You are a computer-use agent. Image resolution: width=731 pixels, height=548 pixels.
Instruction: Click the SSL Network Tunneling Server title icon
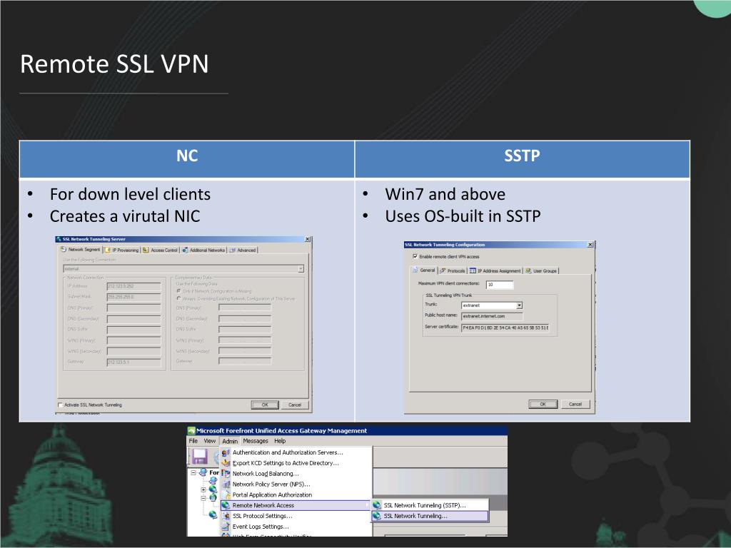coord(59,239)
